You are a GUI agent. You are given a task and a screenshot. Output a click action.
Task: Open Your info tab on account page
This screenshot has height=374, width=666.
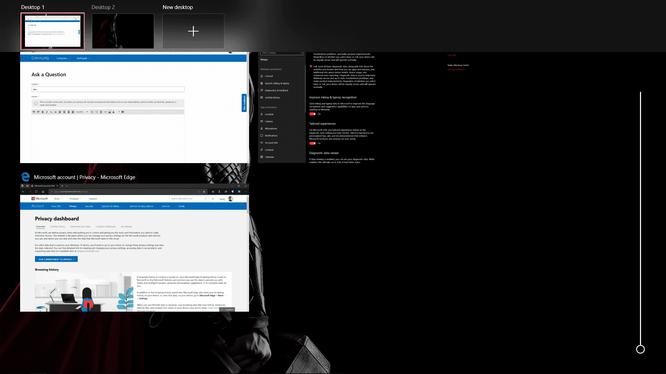[x=56, y=206]
